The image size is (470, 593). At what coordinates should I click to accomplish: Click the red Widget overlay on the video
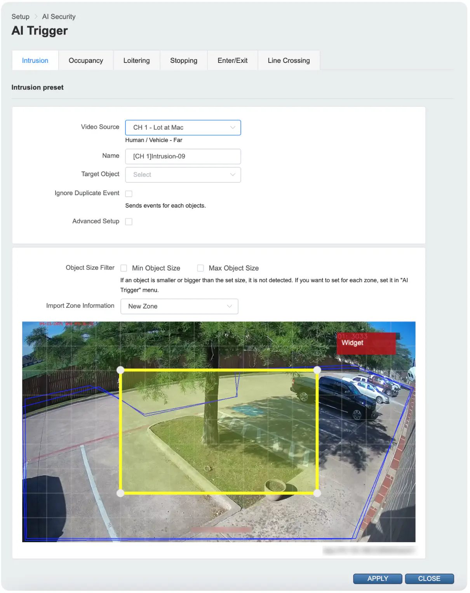click(x=366, y=343)
